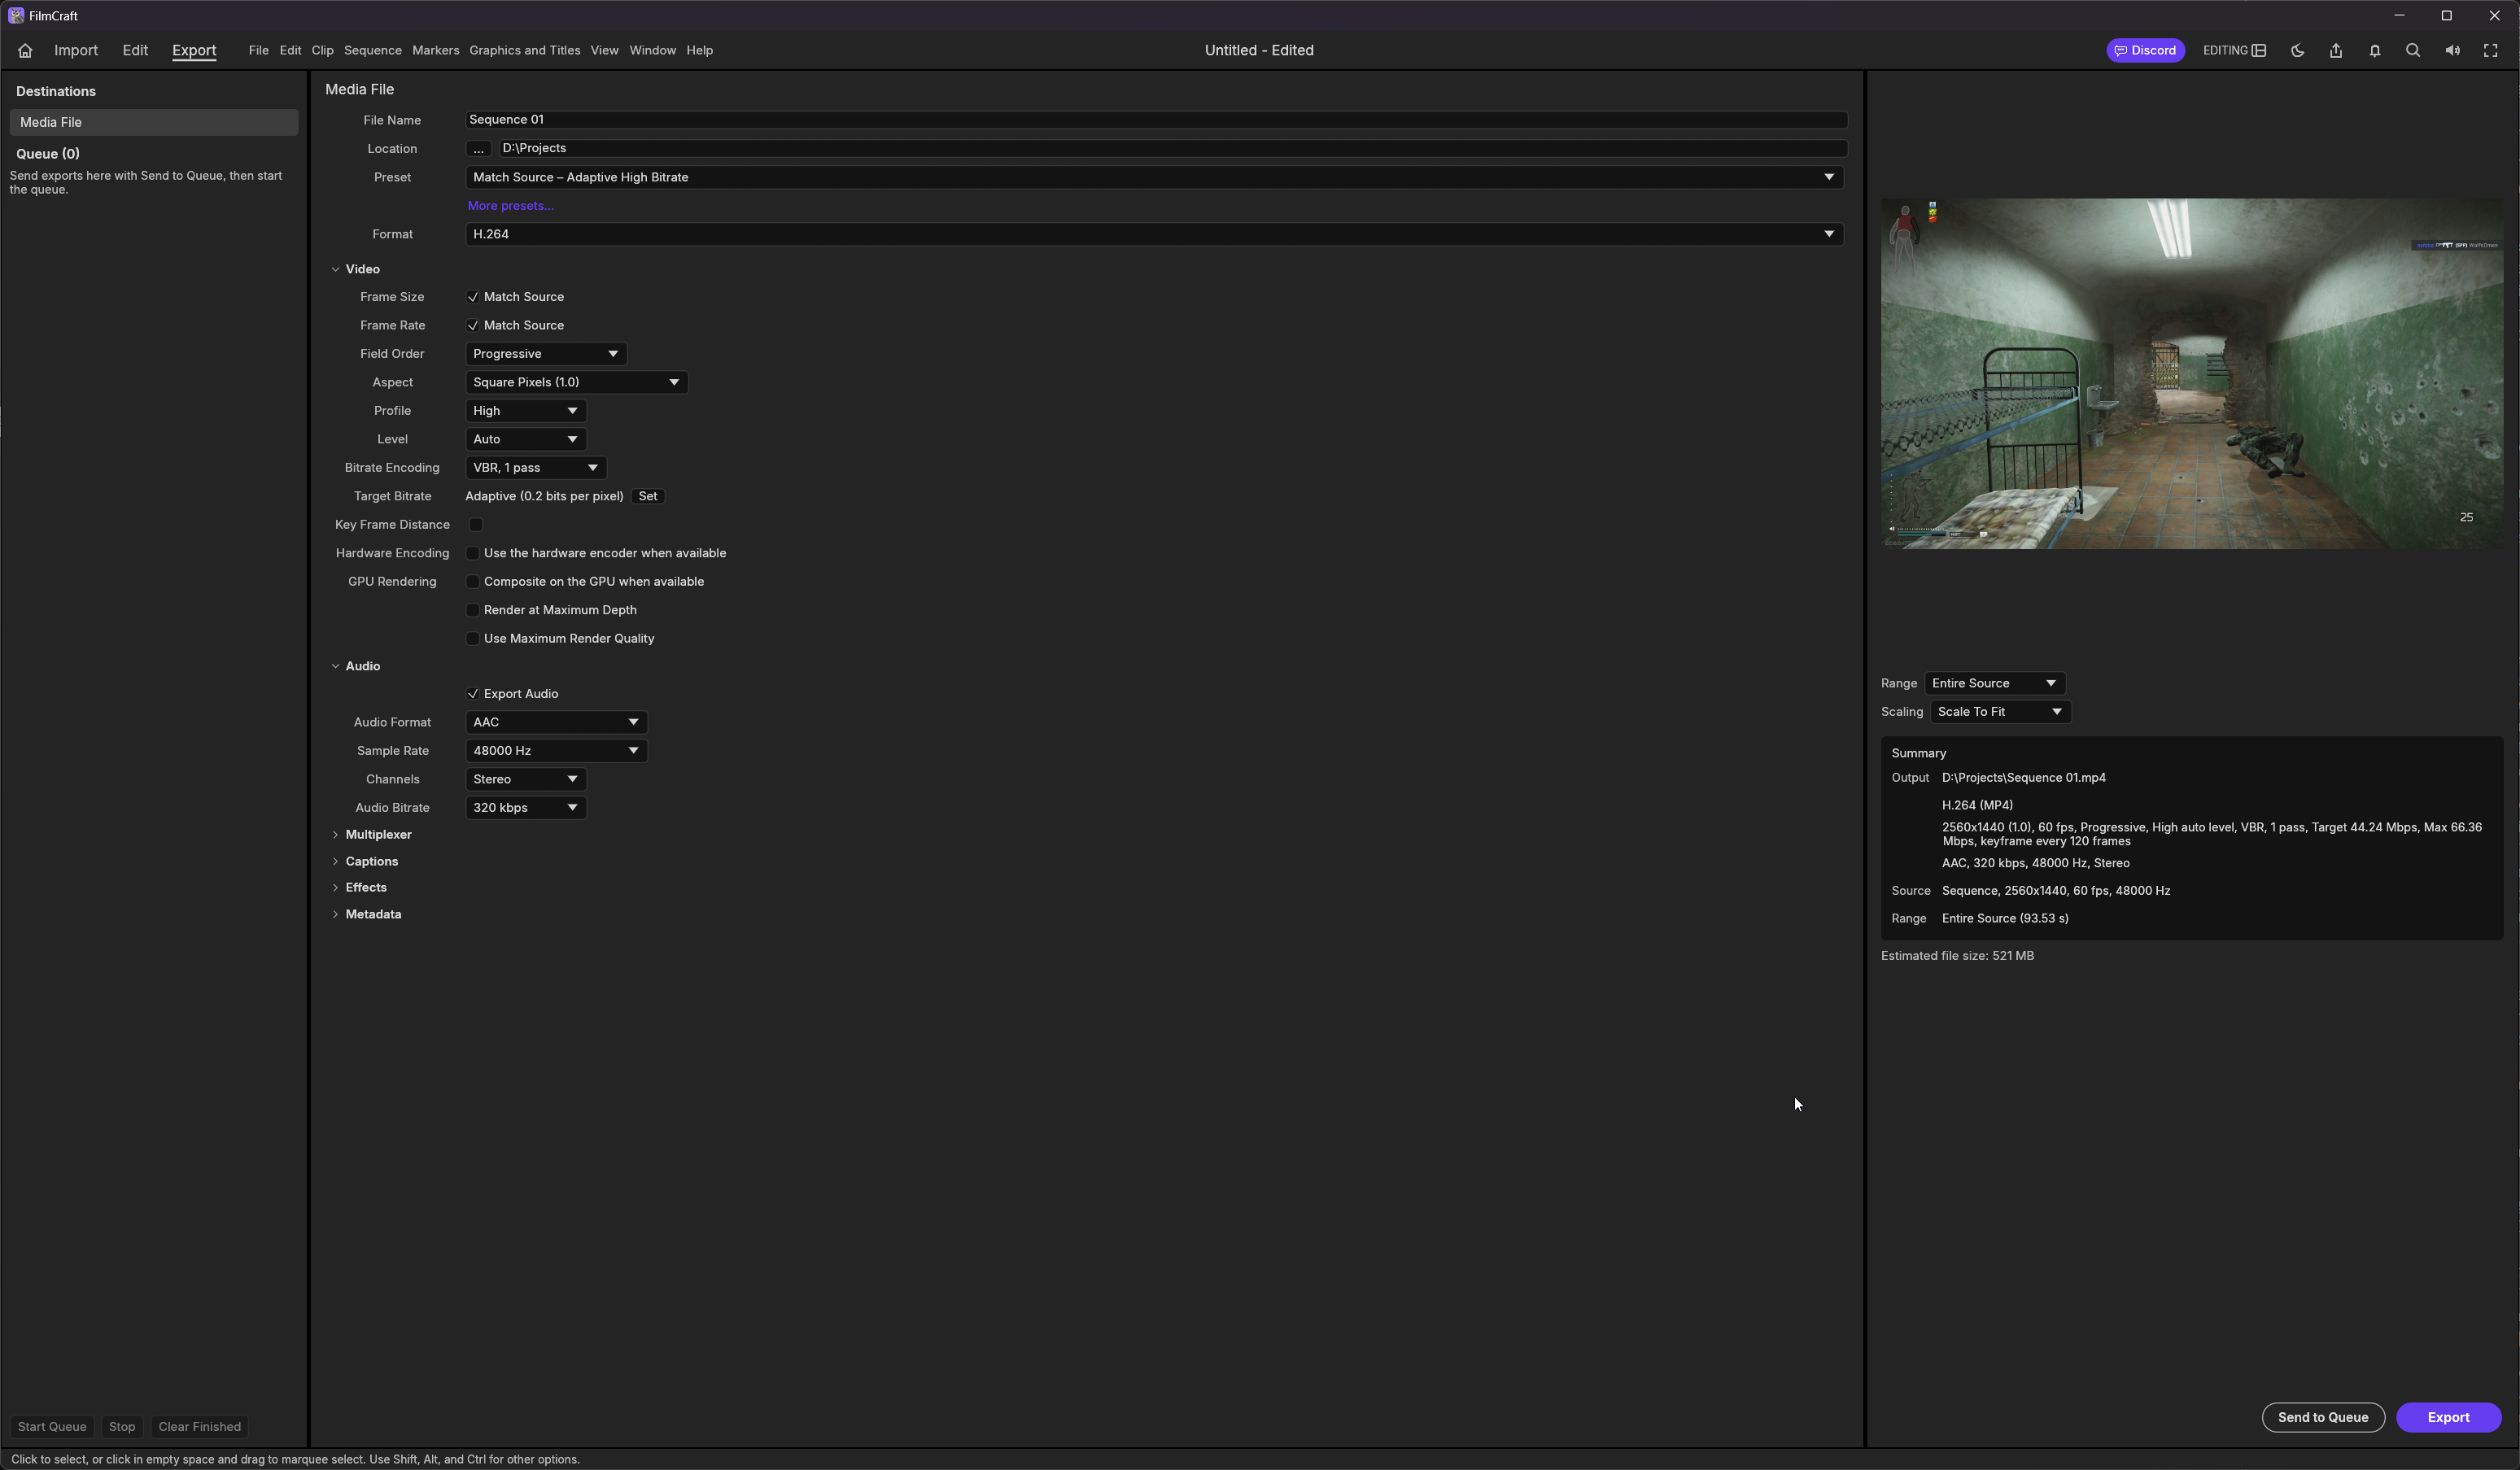Open Scaling Scale To Fit dropdown

(x=2001, y=712)
